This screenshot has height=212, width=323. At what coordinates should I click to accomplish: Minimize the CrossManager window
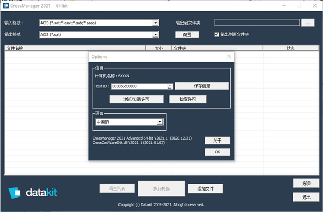click(x=284, y=5)
